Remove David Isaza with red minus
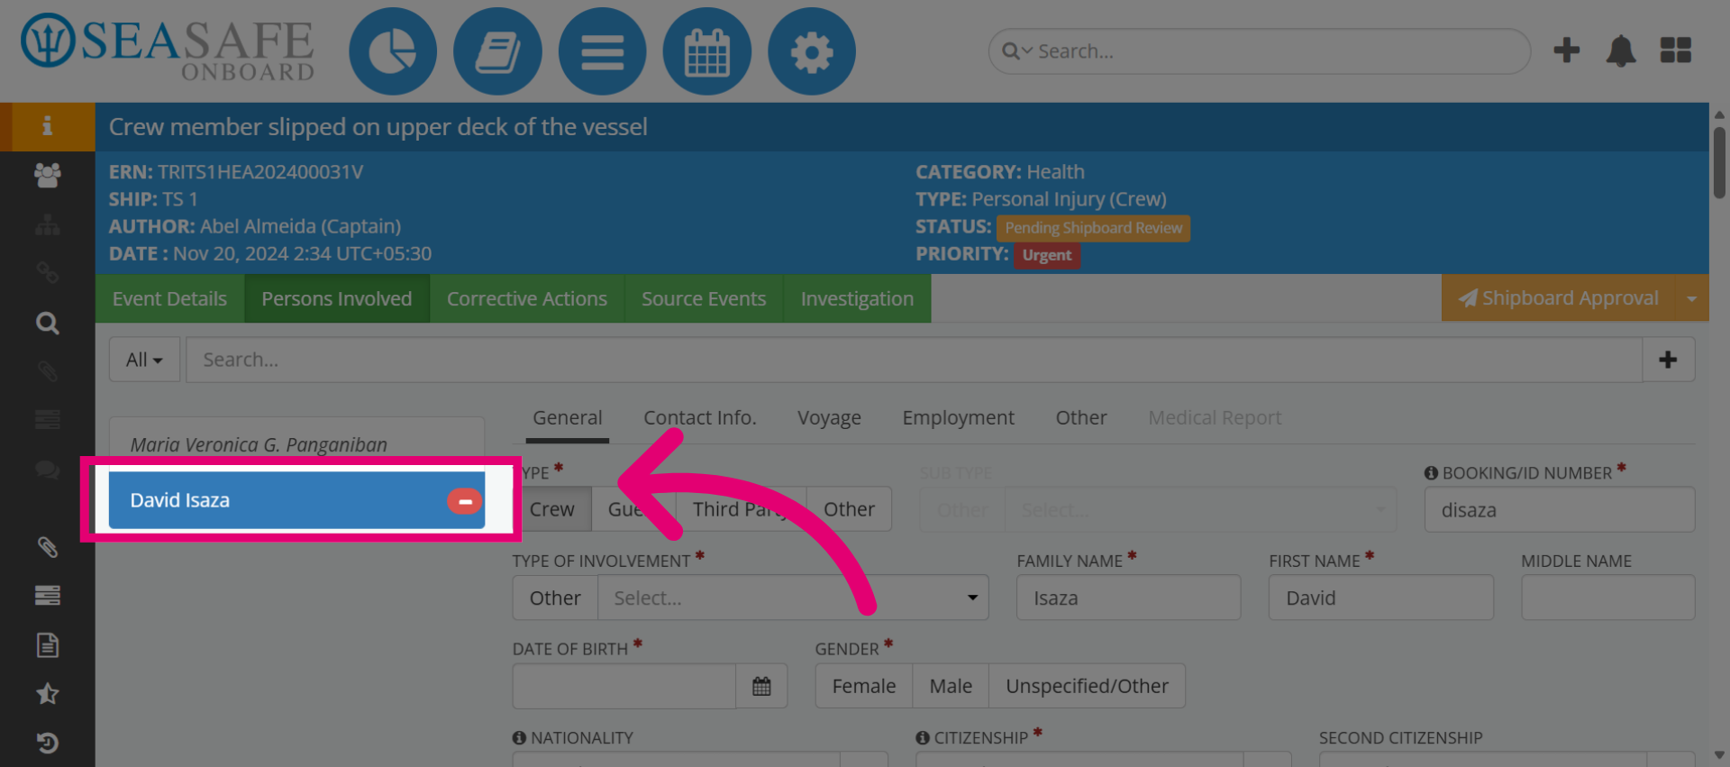 (x=465, y=501)
